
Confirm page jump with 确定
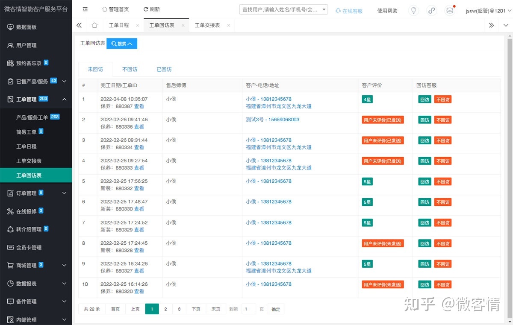[276, 309]
